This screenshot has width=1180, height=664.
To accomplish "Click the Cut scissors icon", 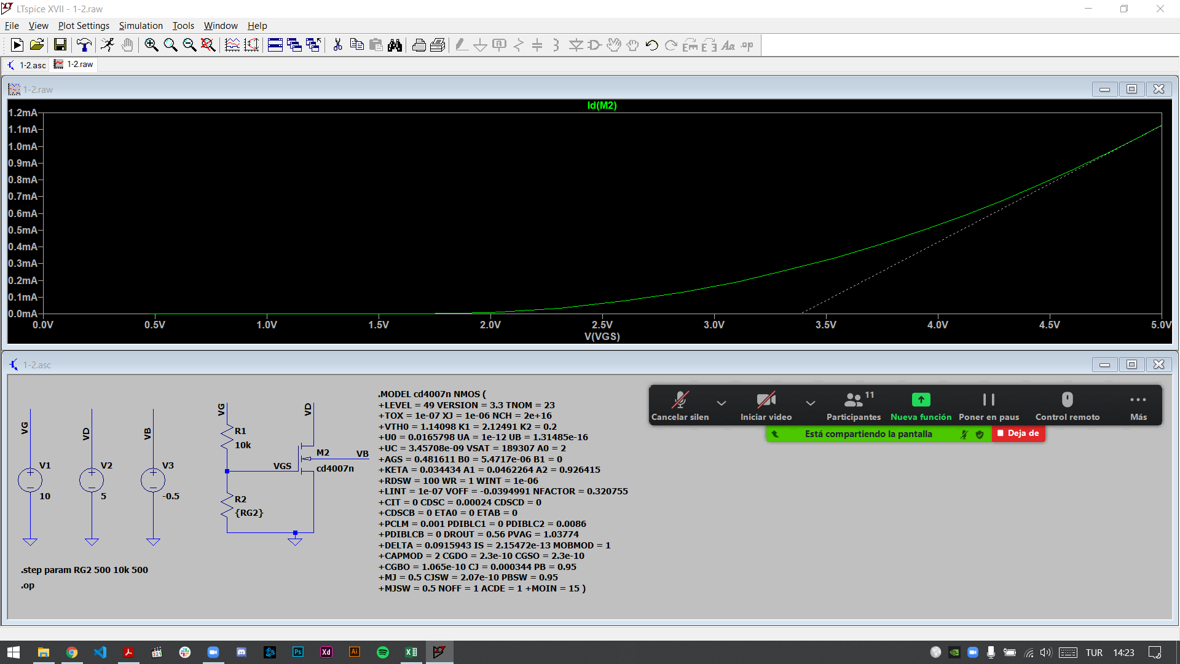I will coord(337,45).
